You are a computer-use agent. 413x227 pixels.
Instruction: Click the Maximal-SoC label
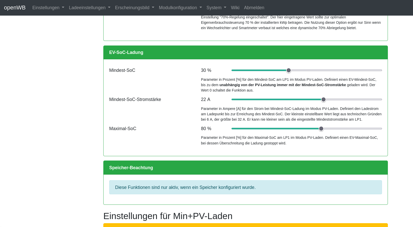(x=123, y=129)
